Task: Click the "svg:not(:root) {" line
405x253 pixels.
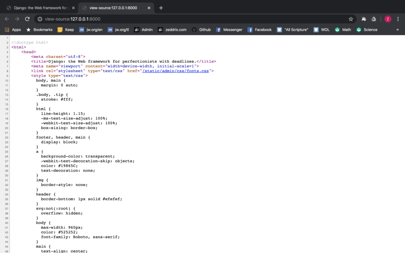Action: click(56, 209)
